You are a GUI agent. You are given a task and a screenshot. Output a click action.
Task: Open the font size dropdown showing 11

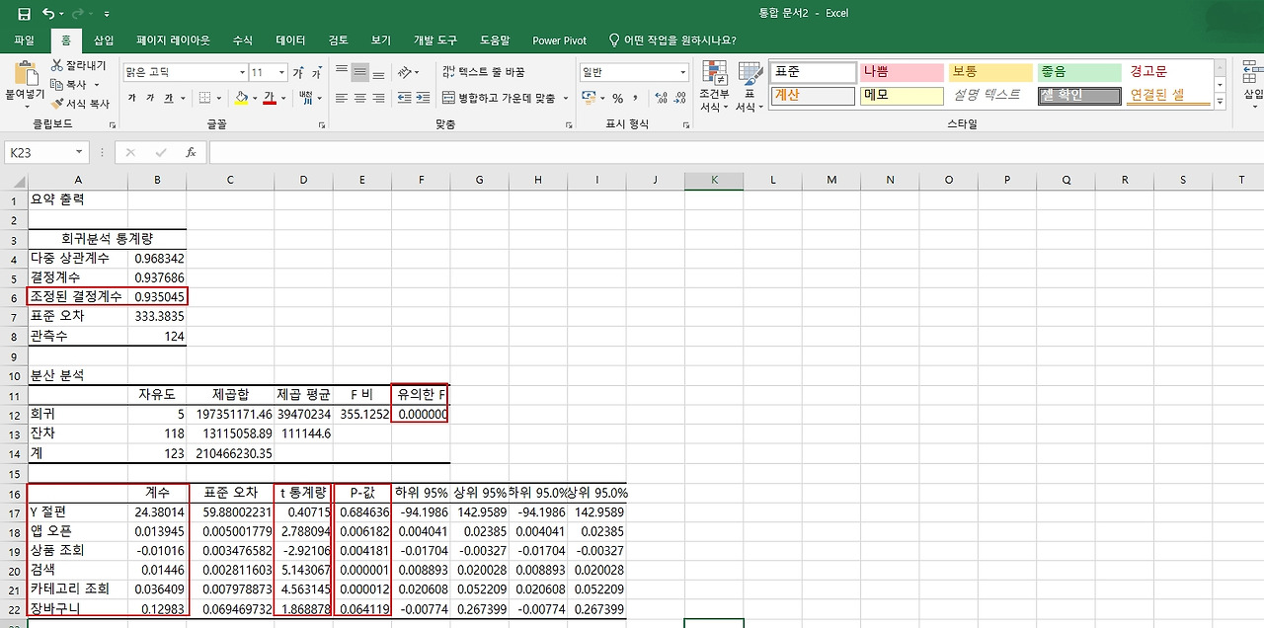[x=281, y=73]
